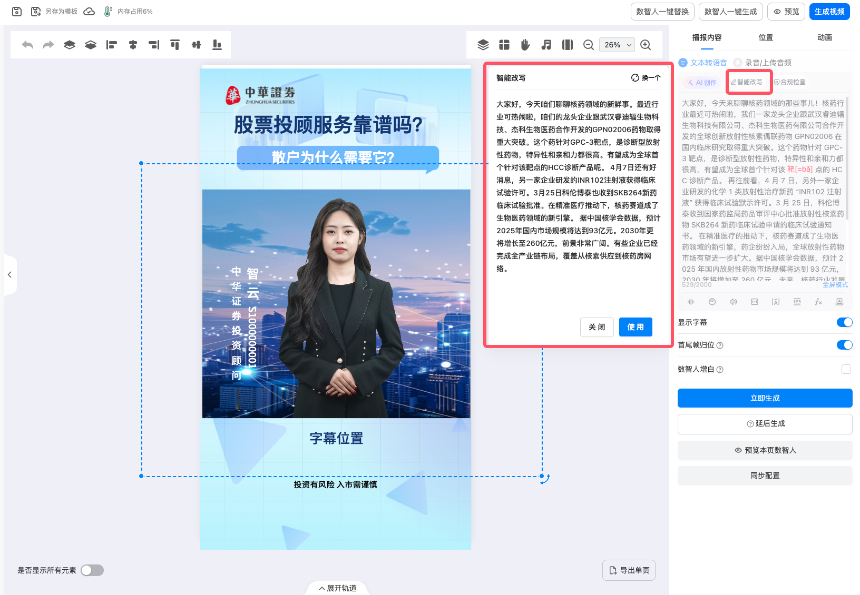
Task: Select the hand pan tool
Action: coord(525,45)
